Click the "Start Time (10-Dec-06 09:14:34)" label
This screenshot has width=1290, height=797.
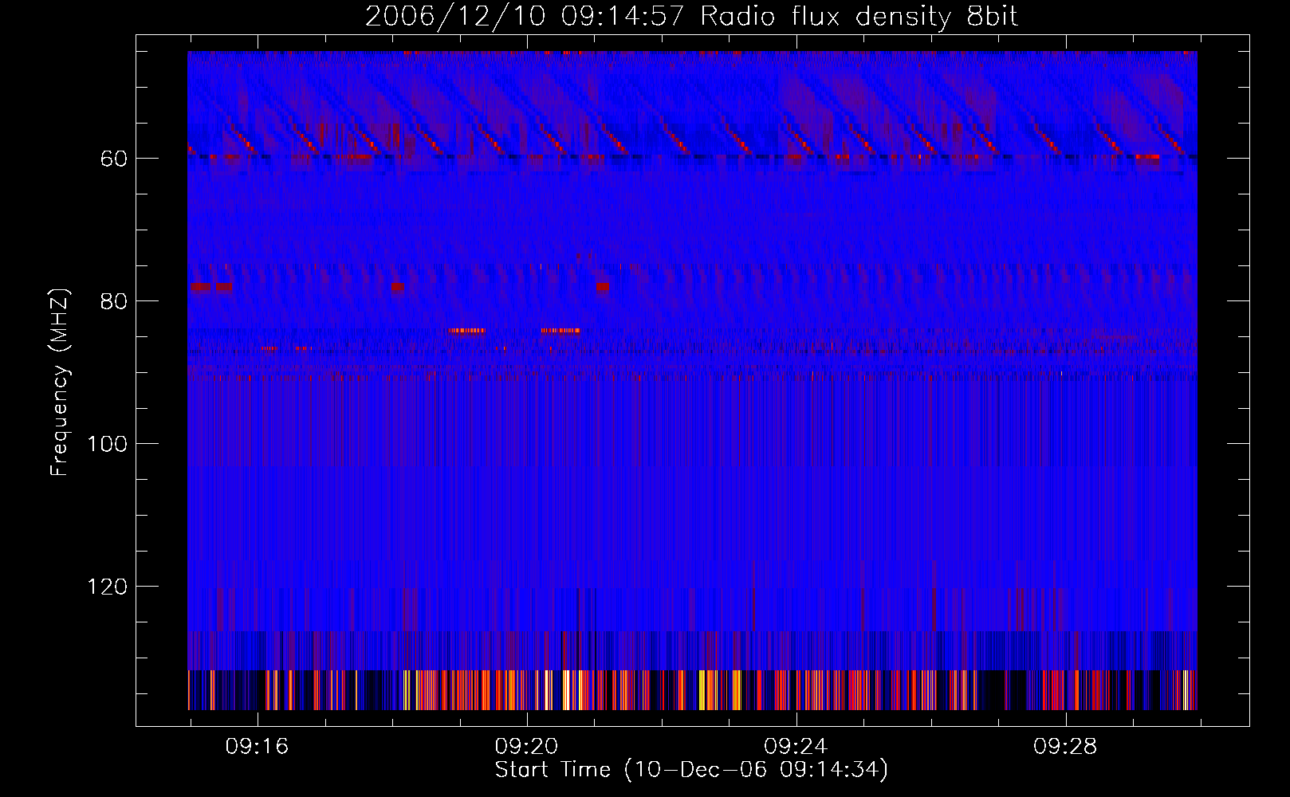coord(691,770)
